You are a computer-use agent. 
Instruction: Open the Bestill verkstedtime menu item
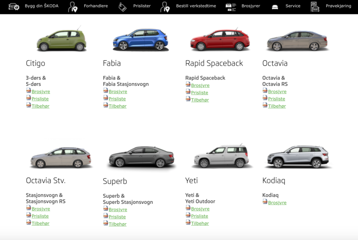pyautogui.click(x=196, y=6)
